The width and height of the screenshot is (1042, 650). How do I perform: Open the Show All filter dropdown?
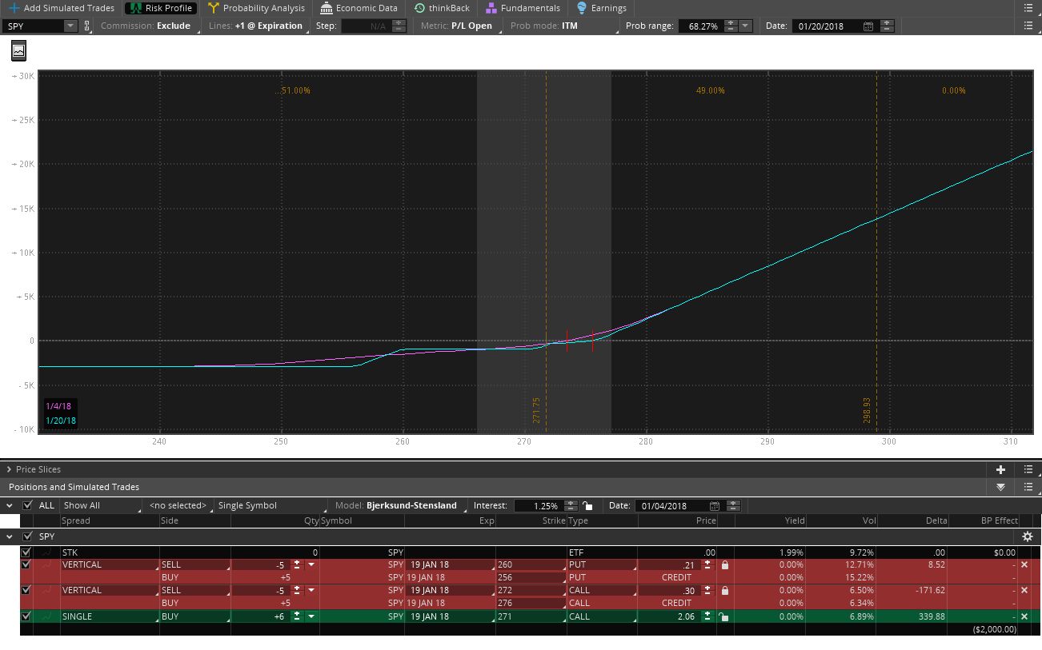[100, 505]
